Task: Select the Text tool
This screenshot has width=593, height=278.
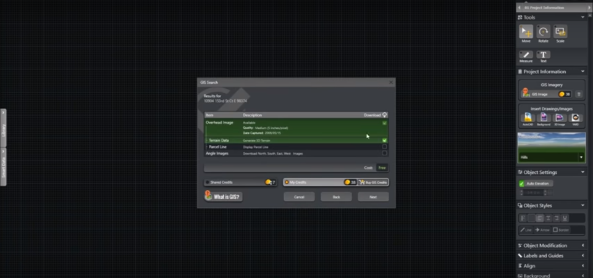Action: point(543,55)
